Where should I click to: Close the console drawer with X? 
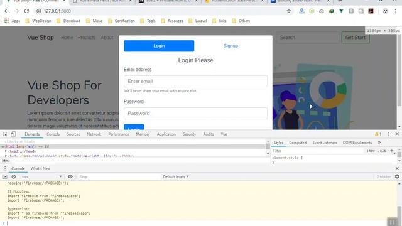coord(397,168)
